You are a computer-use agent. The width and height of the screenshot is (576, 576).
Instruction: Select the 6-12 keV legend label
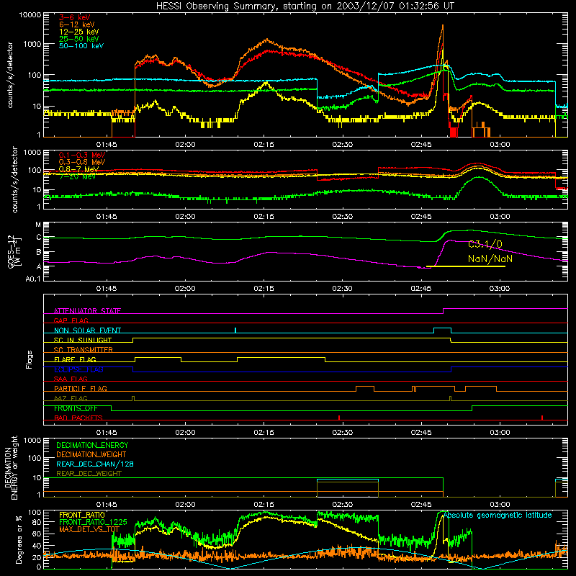pyautogui.click(x=77, y=24)
